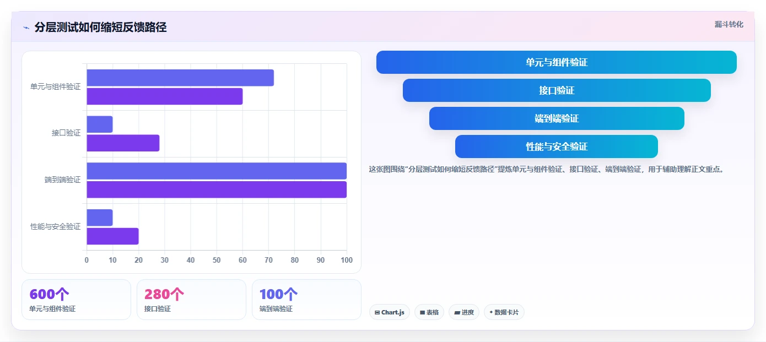Click the lower purple bar for 接口验证
766x342 pixels.
123,143
